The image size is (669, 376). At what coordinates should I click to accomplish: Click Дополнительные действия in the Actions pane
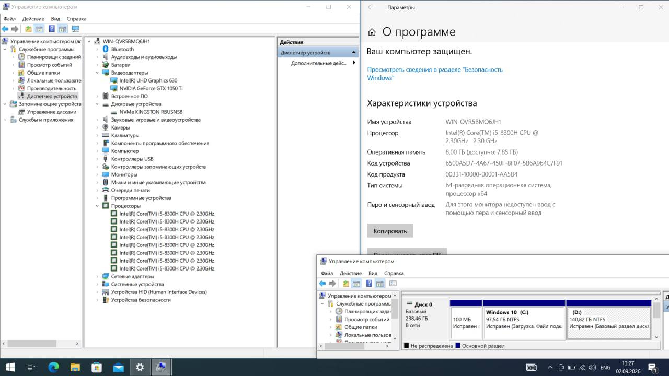click(x=319, y=63)
